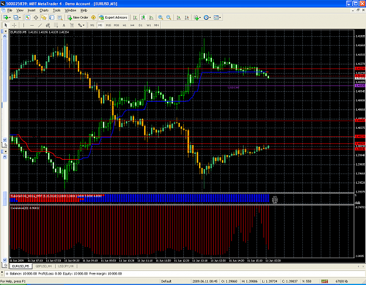Switch timeframe to W1
This screenshot has height=285, width=366.
tap(149, 25)
